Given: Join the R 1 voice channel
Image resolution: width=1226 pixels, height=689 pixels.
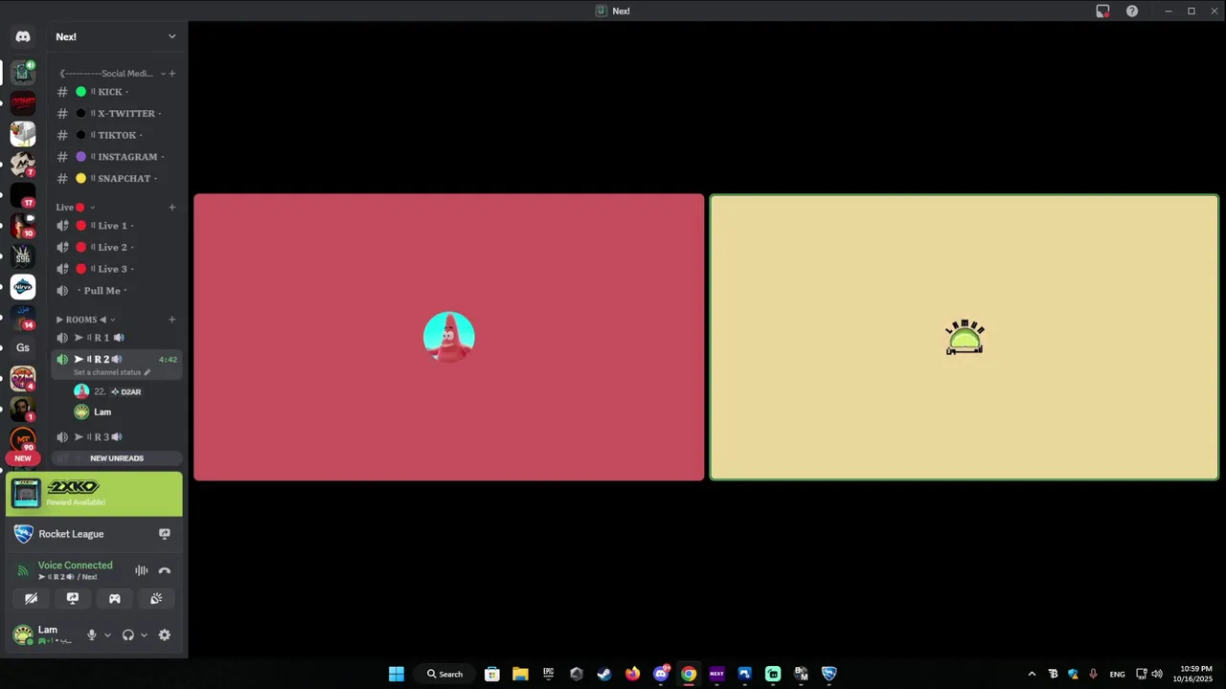Looking at the screenshot, I should coord(117,338).
